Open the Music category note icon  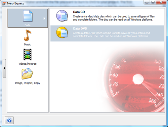[27, 35]
